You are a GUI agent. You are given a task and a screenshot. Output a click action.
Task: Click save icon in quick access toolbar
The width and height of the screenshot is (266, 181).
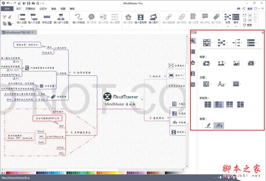pyautogui.click(x=29, y=3)
